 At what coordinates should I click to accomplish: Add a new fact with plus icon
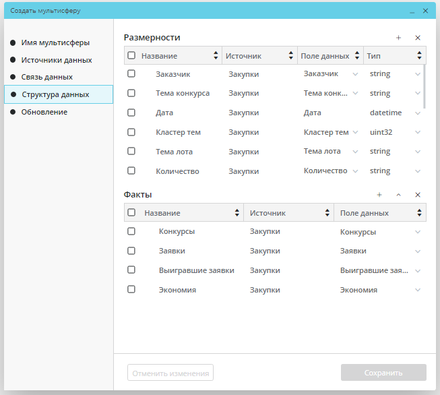pos(379,195)
